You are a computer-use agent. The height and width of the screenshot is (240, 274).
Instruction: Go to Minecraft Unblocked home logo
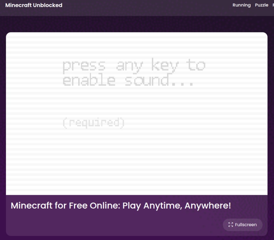(34, 5)
